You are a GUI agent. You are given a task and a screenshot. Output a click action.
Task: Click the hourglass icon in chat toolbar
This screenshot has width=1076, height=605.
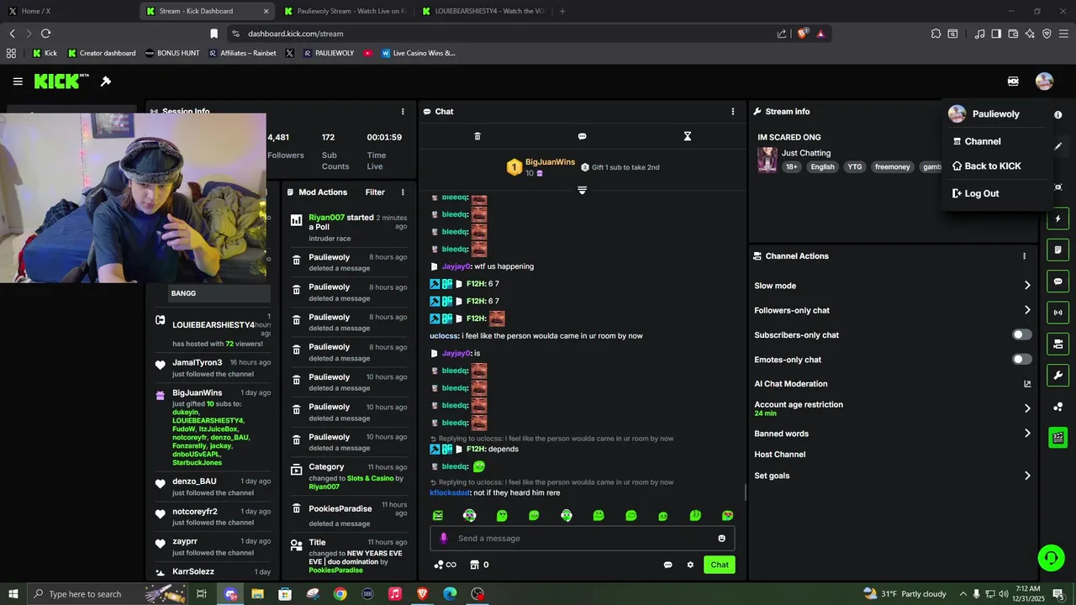pos(688,136)
